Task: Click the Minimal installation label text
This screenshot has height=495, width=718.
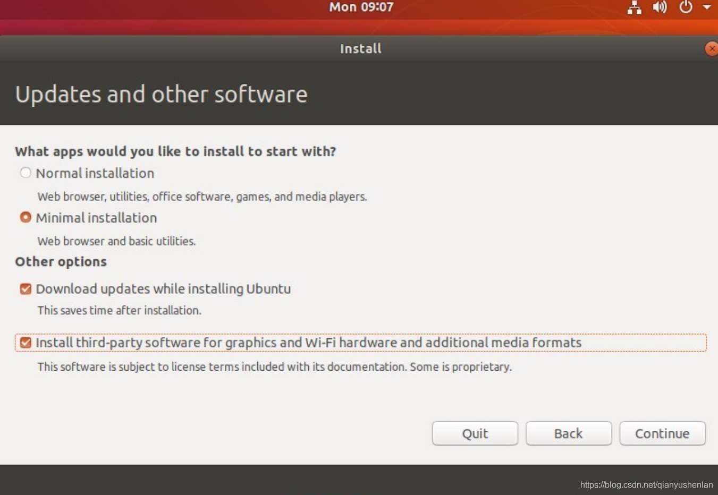Action: [96, 218]
